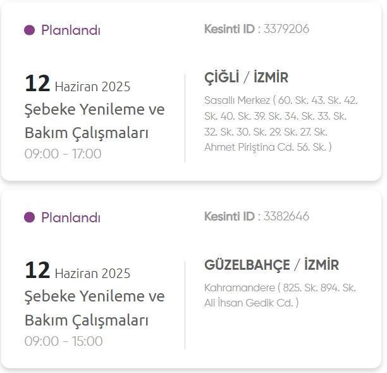This screenshot has height=373, width=387.
Task: Click the vertical divider on the Güzelbahçe card
Action: [x=185, y=305]
